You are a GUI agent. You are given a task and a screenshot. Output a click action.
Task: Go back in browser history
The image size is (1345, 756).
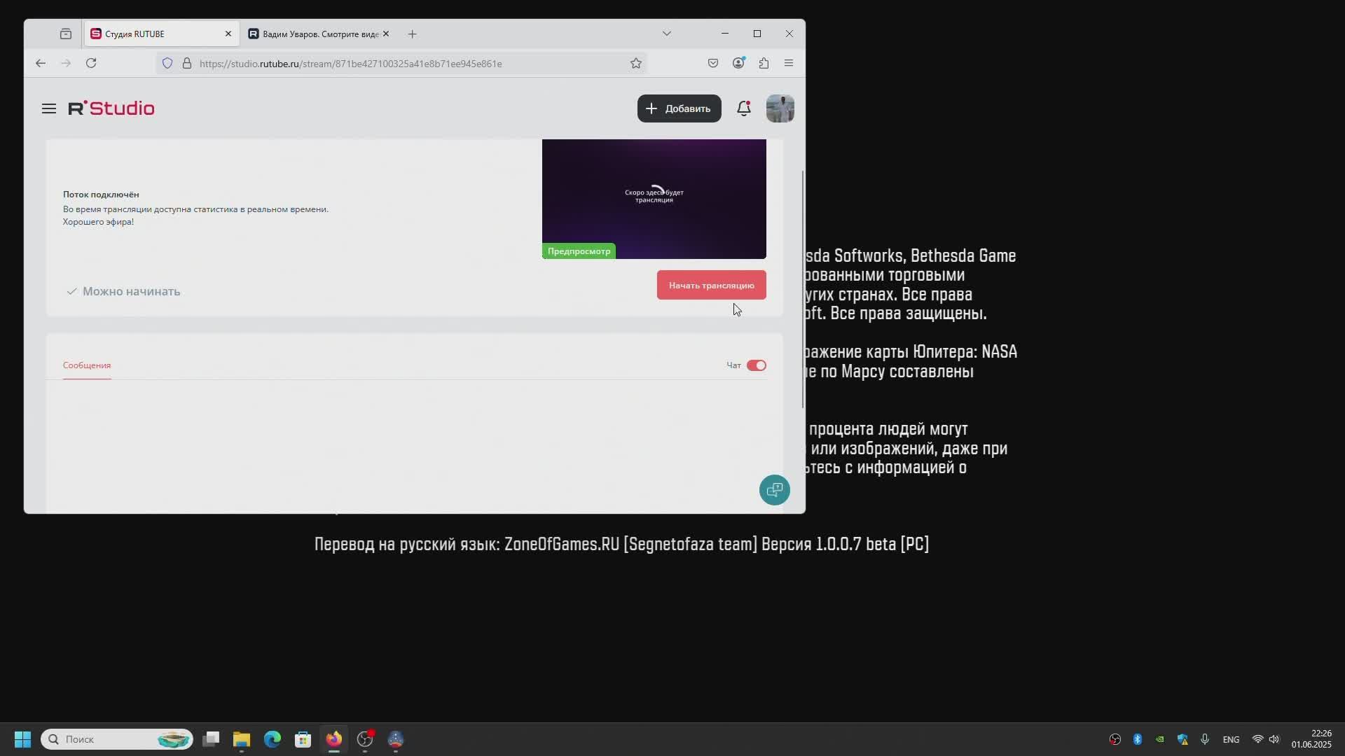coord(41,63)
